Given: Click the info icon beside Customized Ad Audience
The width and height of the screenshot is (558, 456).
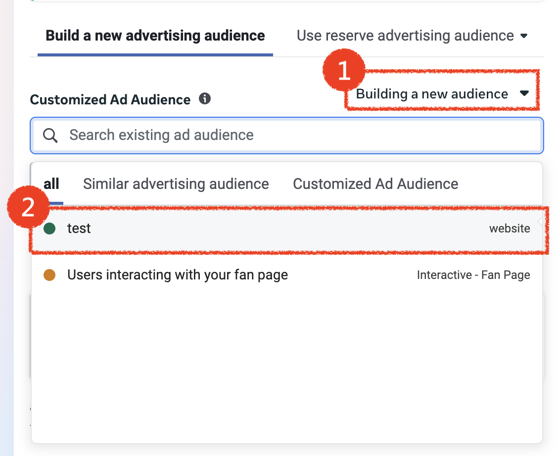Looking at the screenshot, I should pos(205,99).
